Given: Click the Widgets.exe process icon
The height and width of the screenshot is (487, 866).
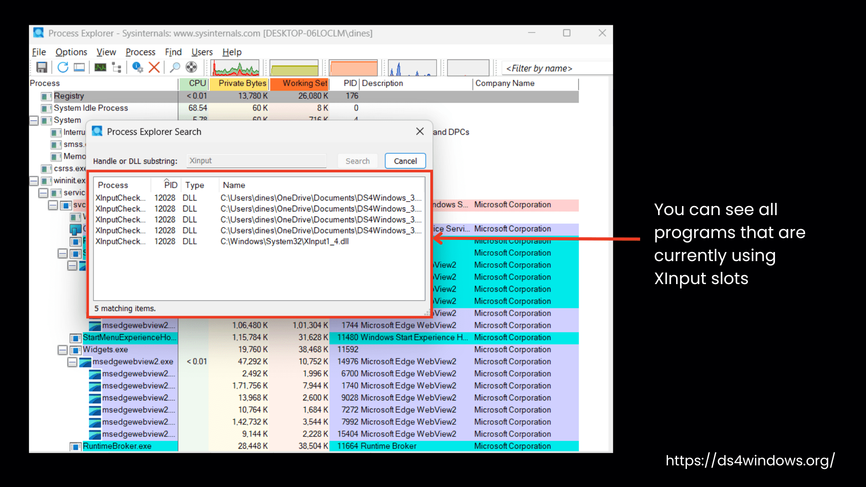Looking at the screenshot, I should 75,350.
